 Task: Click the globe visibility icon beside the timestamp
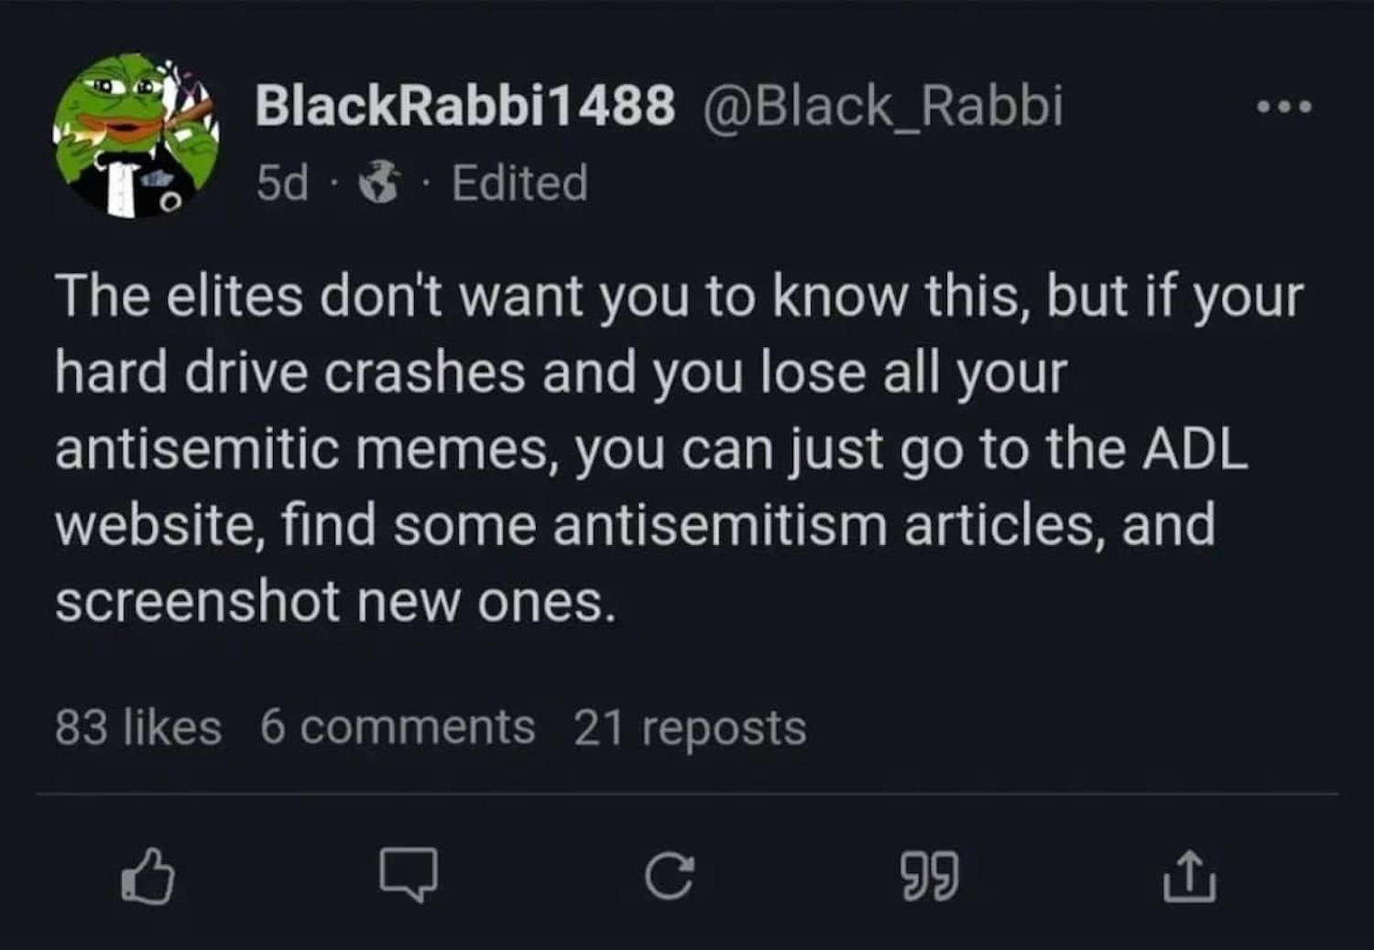tap(380, 183)
